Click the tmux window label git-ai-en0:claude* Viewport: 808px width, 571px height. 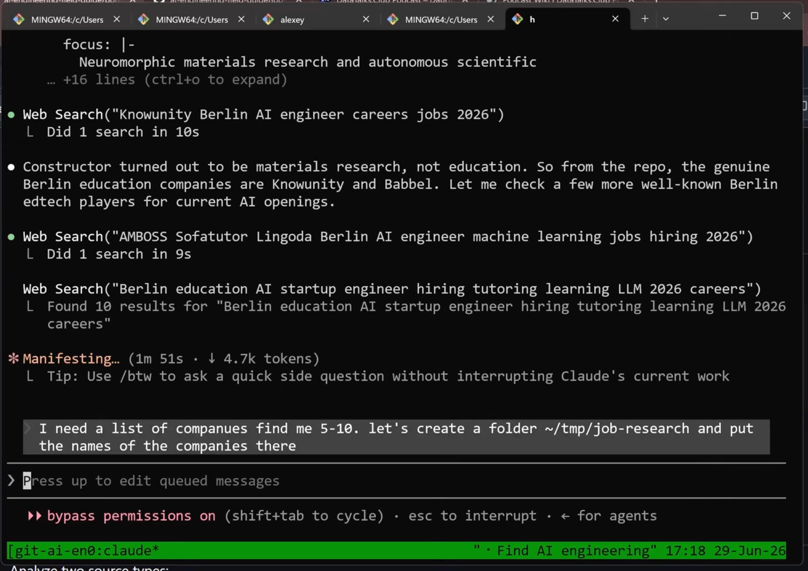pyautogui.click(x=83, y=551)
